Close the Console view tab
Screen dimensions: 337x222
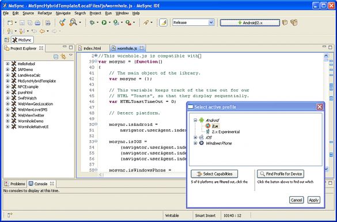click(52, 183)
